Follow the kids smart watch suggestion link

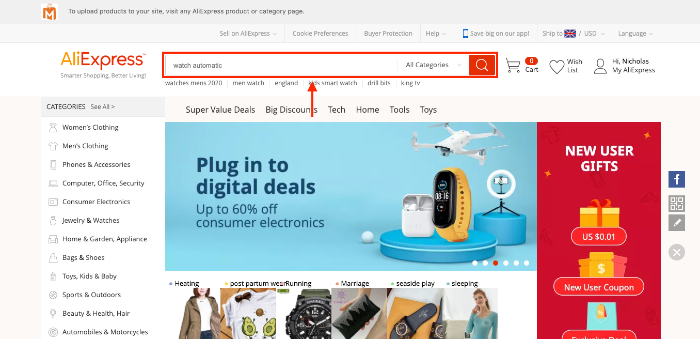(x=333, y=83)
